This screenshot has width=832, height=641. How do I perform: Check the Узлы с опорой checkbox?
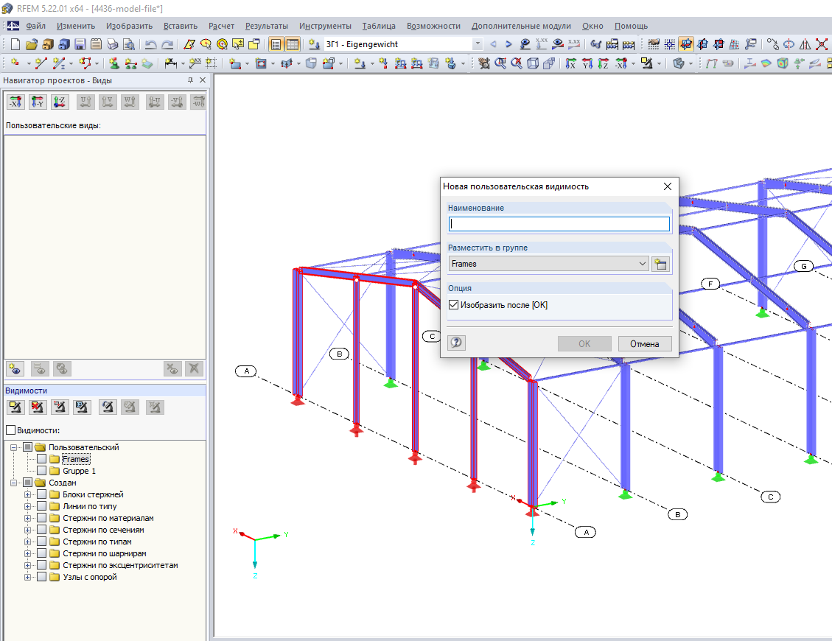(41, 577)
